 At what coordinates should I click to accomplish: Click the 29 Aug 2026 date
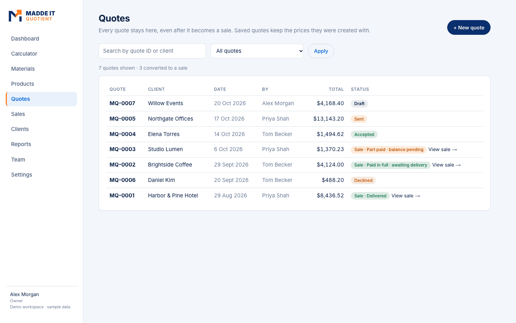pyautogui.click(x=230, y=196)
